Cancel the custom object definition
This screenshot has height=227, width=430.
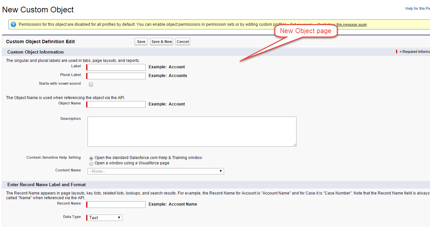click(183, 42)
